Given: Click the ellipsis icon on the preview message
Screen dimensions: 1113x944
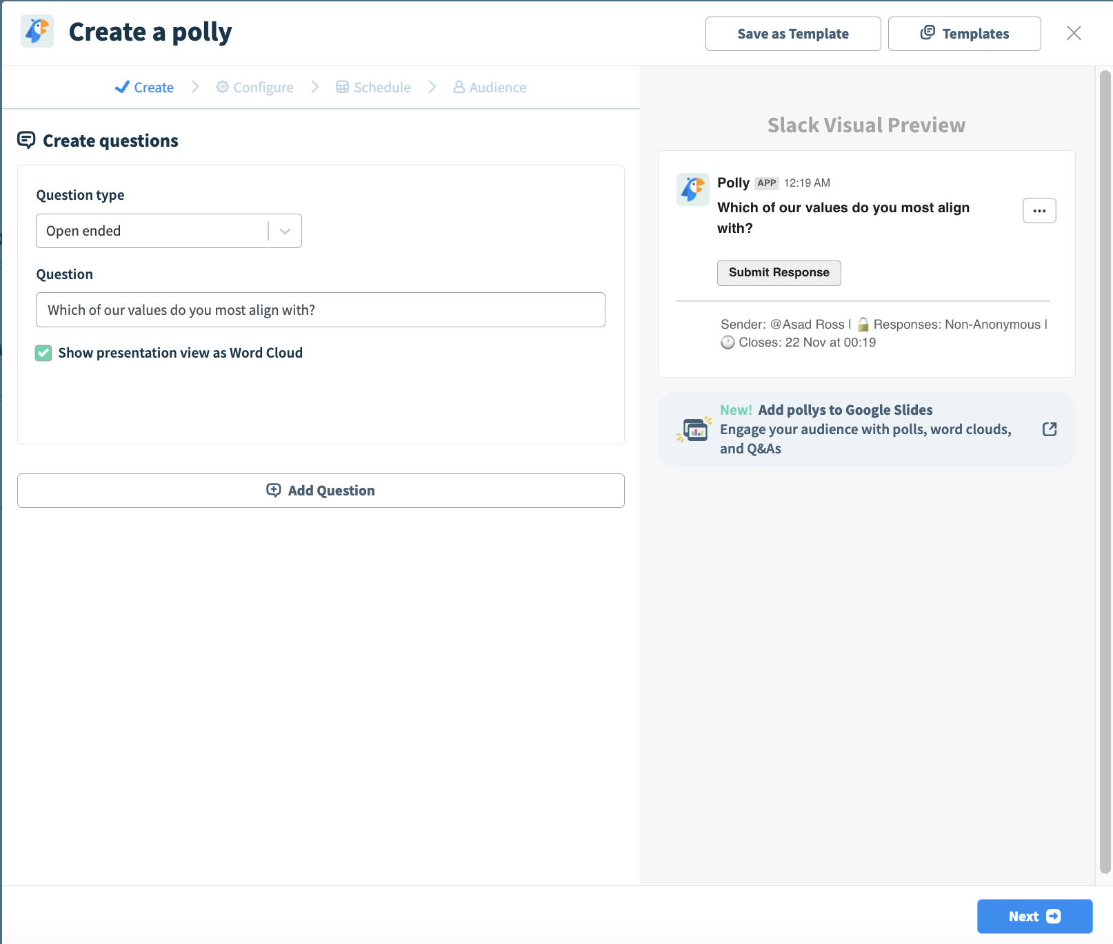Looking at the screenshot, I should [1039, 210].
